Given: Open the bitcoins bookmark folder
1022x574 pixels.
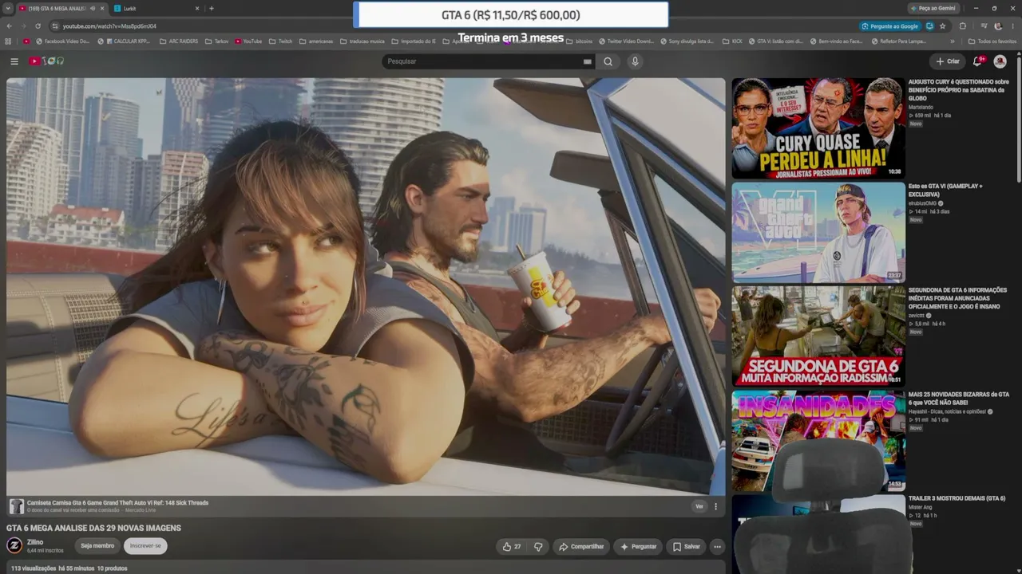Looking at the screenshot, I should [x=579, y=41].
